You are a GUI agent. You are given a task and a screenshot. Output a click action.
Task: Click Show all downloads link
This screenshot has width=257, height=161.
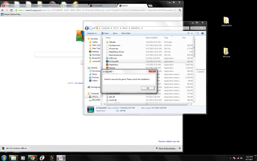point(167,148)
